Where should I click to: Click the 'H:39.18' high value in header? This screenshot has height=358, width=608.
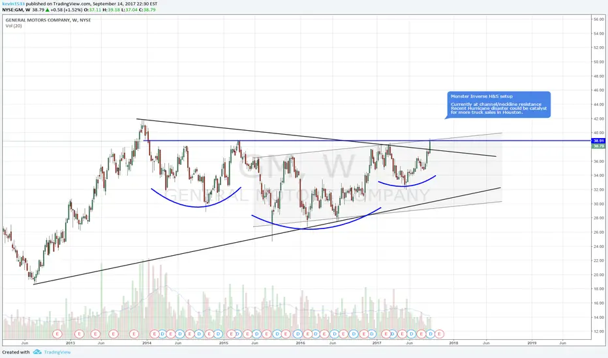[112, 10]
